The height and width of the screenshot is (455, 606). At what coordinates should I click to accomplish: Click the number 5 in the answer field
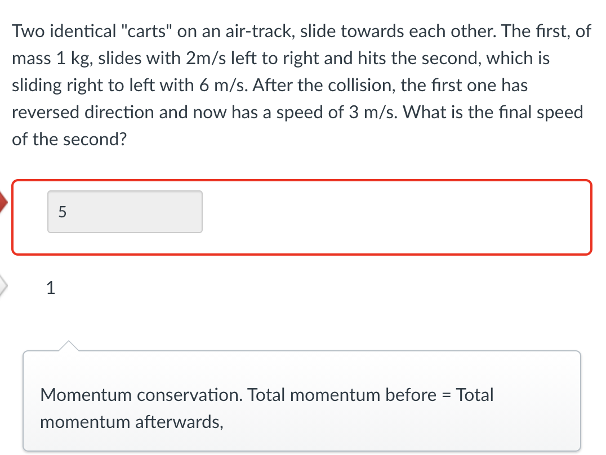point(62,212)
